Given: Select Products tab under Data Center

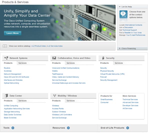Looking at the screenshot, I should (8, 101).
